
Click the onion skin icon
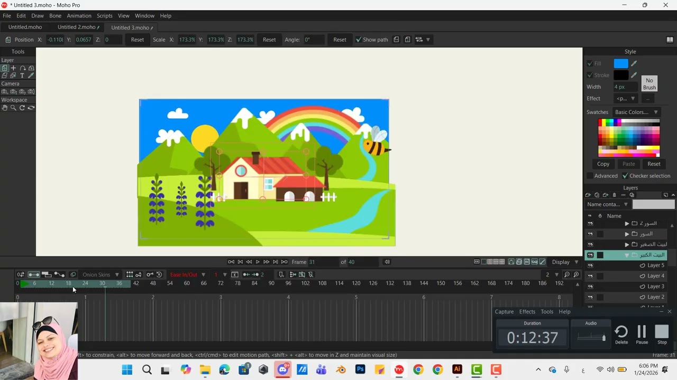coord(73,274)
